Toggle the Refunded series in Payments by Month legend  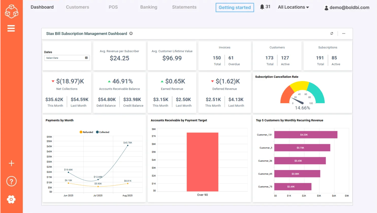click(x=86, y=132)
